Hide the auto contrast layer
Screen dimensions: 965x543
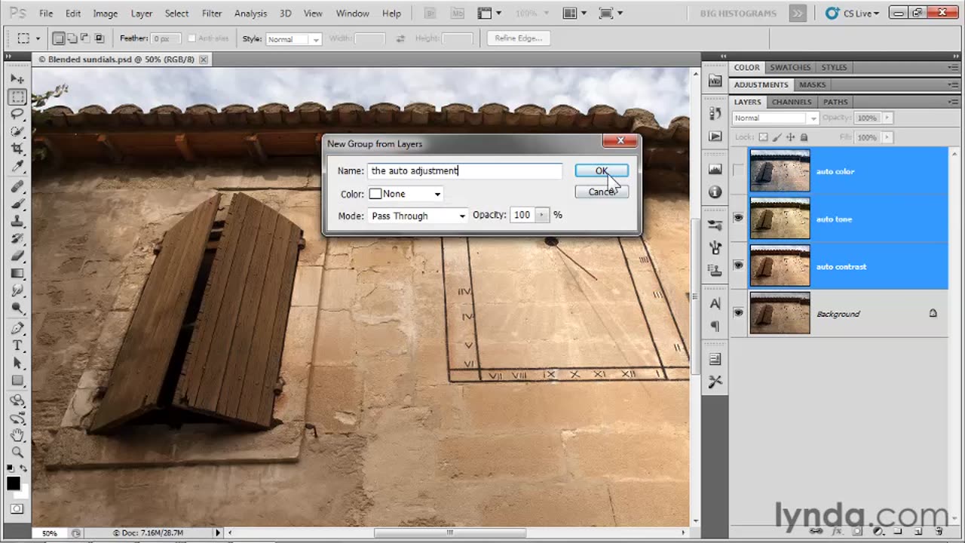click(738, 265)
